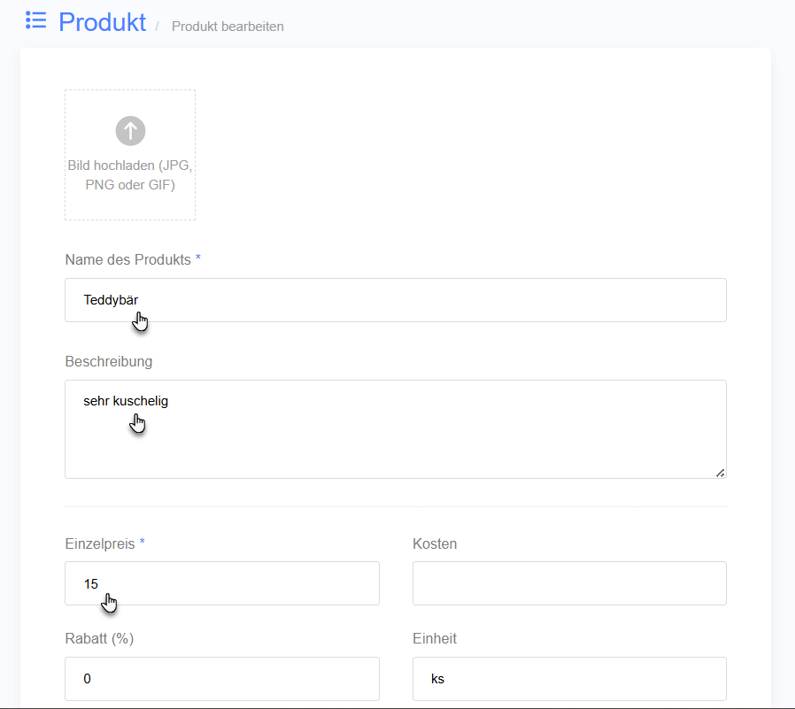
Task: Click the textarea resize handle in Beschreibung
Action: (720, 473)
